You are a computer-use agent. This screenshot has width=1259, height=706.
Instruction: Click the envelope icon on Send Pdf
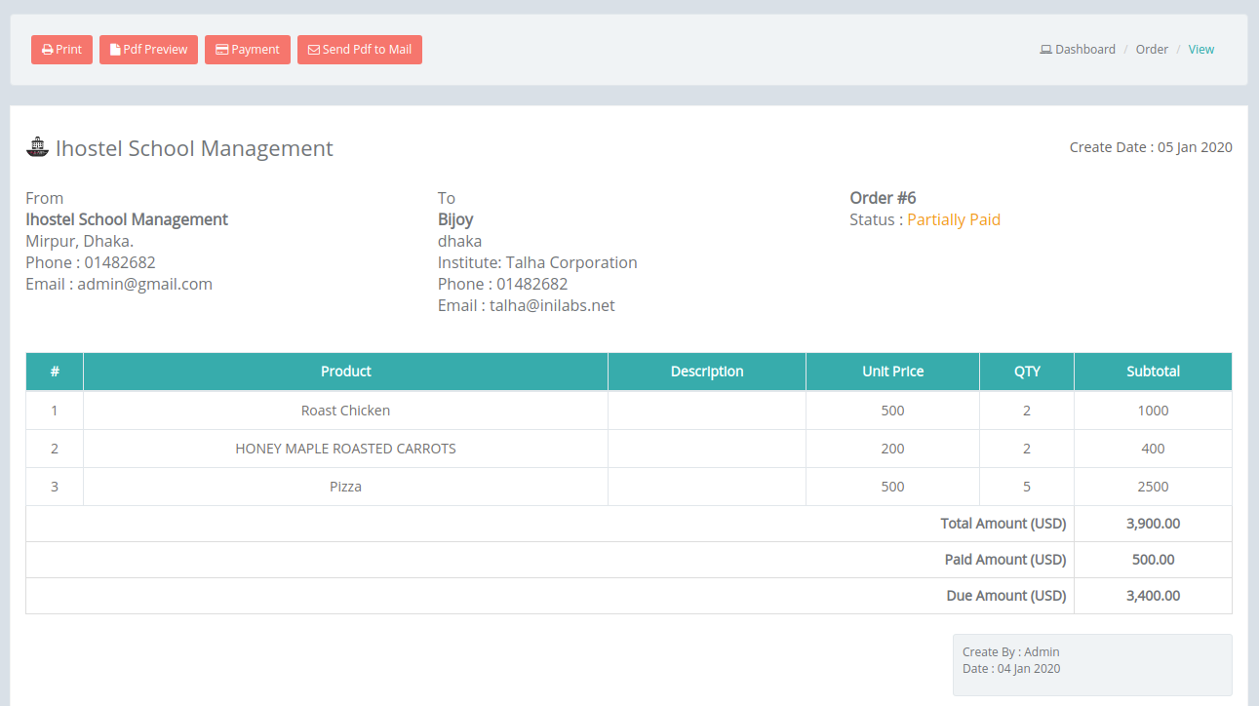[314, 50]
